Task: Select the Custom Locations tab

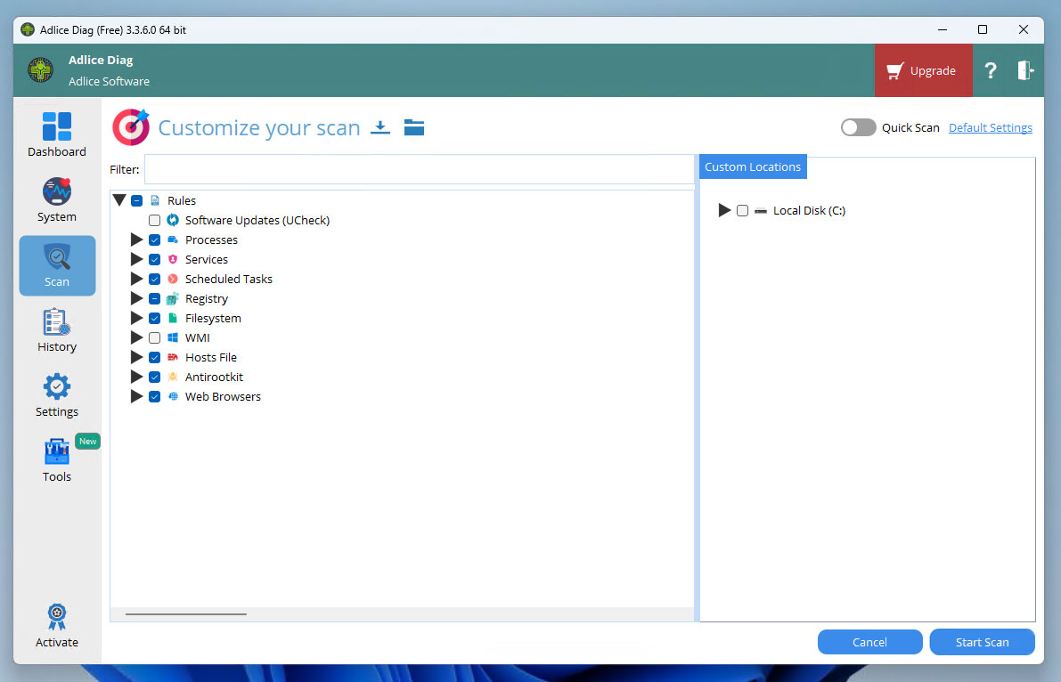Action: tap(752, 167)
